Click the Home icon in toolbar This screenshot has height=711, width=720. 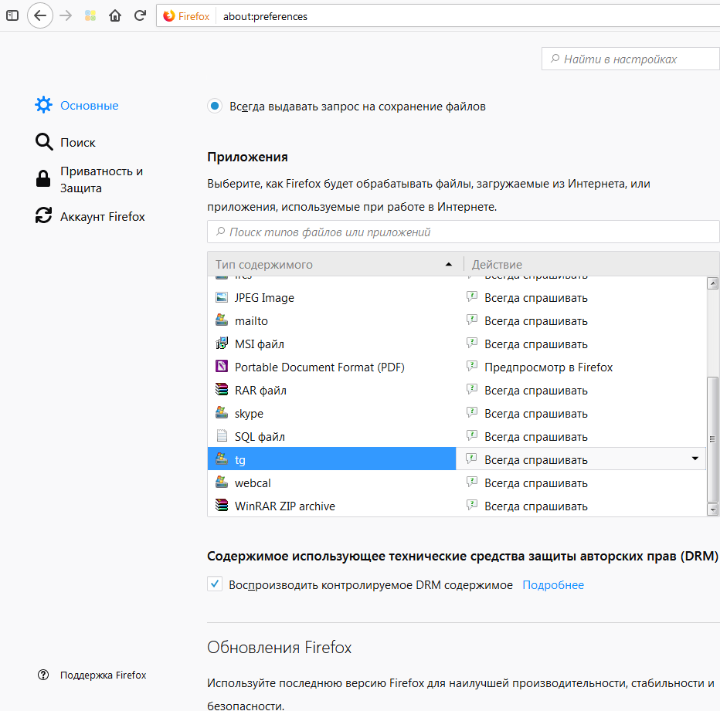point(115,15)
